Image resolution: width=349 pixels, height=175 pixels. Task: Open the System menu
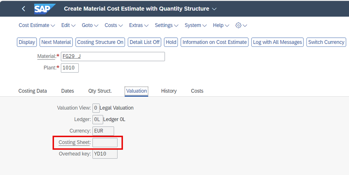pos(196,25)
